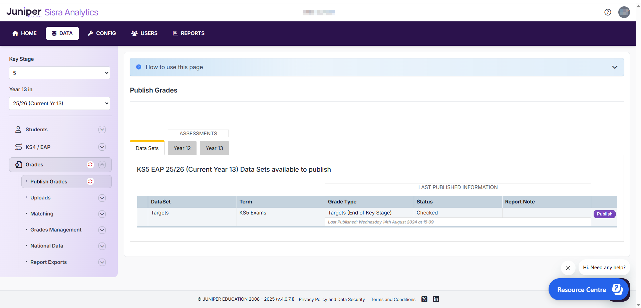
Task: Click the help question mark icon in header
Action: [608, 12]
